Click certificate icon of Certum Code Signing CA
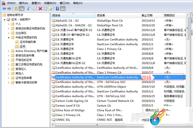 pos(53,101)
